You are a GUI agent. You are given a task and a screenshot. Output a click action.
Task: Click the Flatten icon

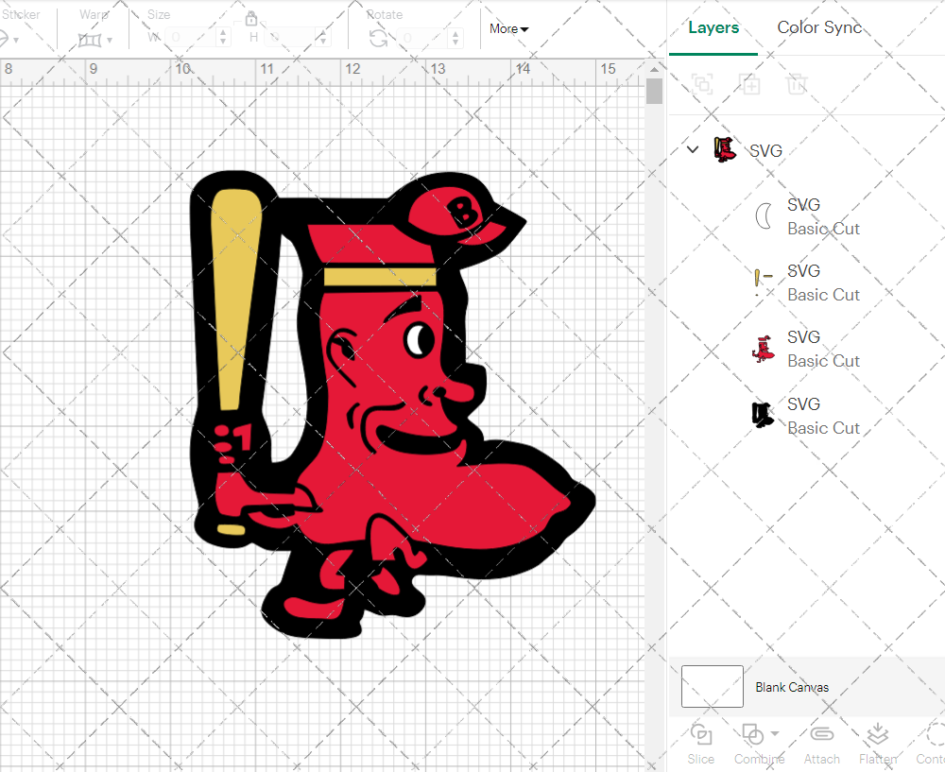point(878,734)
